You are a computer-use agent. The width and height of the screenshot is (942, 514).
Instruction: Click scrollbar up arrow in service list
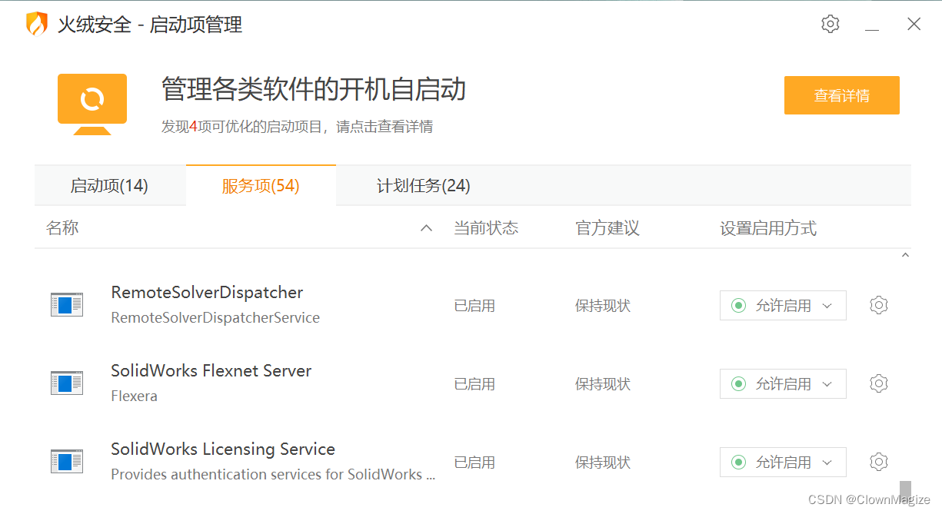click(x=905, y=255)
